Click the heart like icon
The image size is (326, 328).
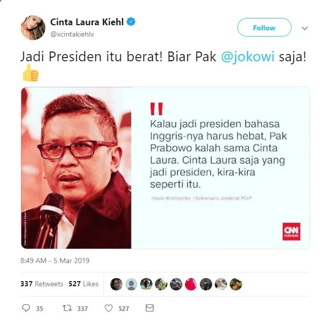(x=109, y=308)
